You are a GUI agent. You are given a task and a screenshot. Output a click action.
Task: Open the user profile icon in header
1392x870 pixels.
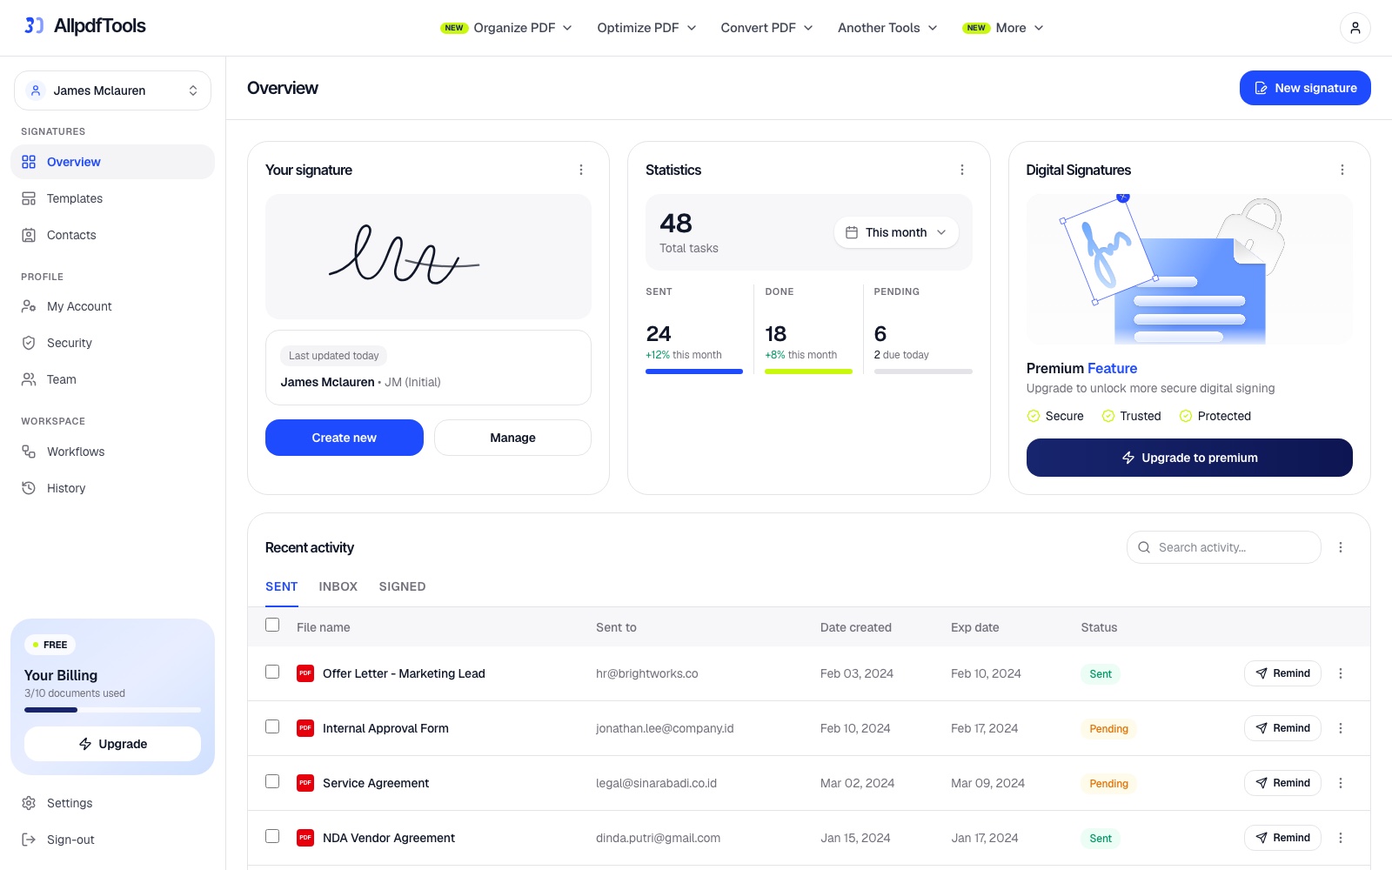point(1355,28)
